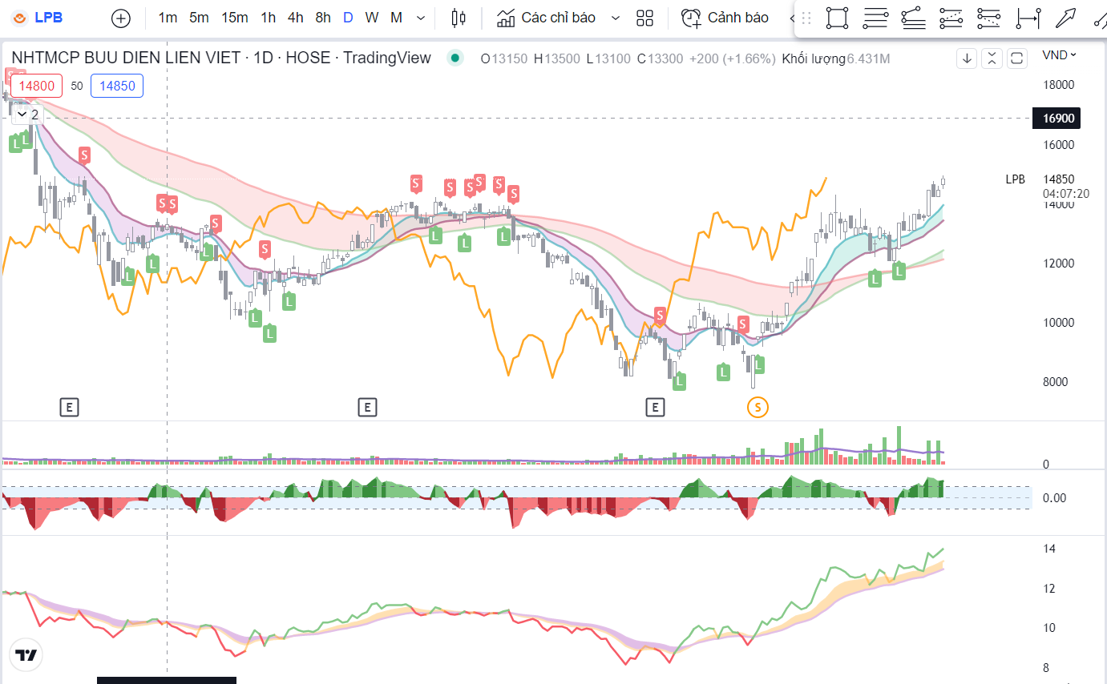Click the 12000 price scale label
Image resolution: width=1107 pixels, height=684 pixels.
[1059, 263]
